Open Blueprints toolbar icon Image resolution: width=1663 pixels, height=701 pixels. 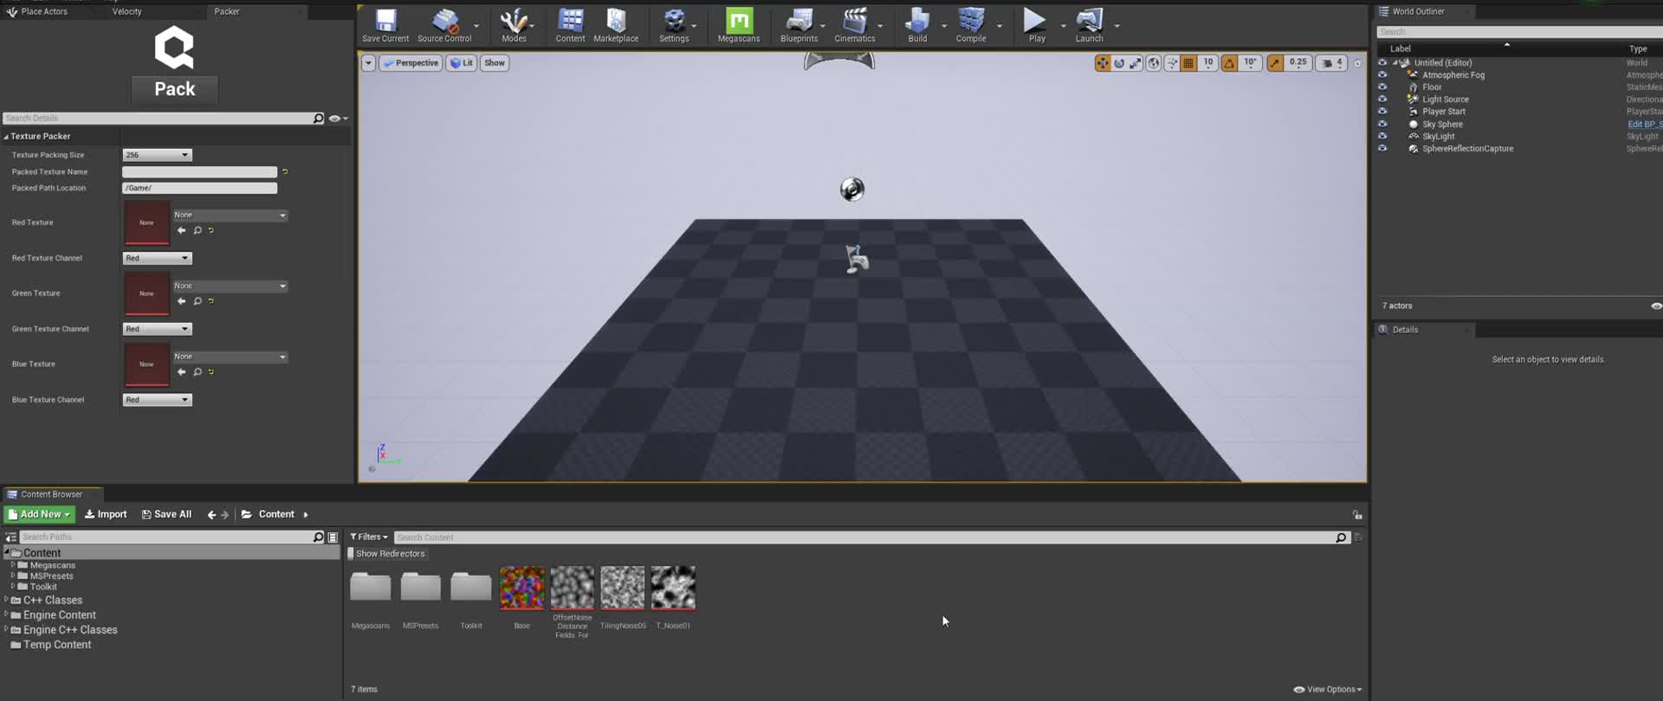pyautogui.click(x=799, y=22)
